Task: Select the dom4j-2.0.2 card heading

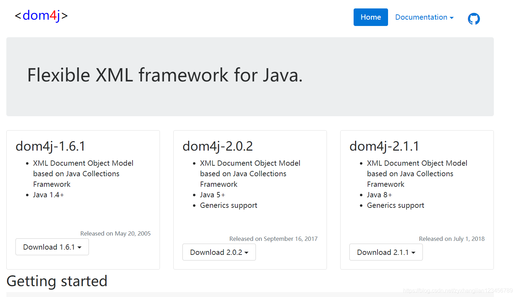Action: coord(218,146)
